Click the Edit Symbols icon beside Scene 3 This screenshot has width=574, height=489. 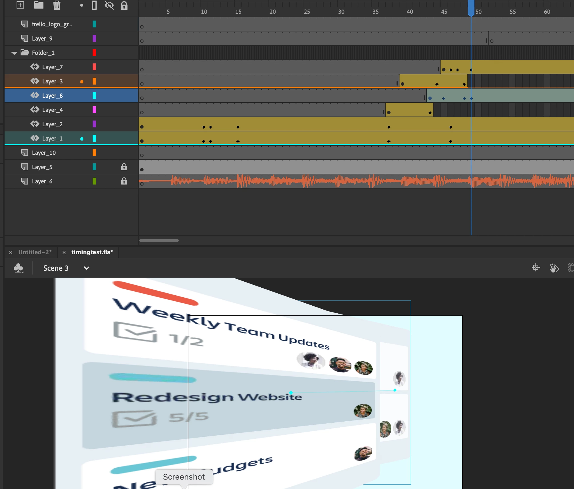pyautogui.click(x=19, y=268)
